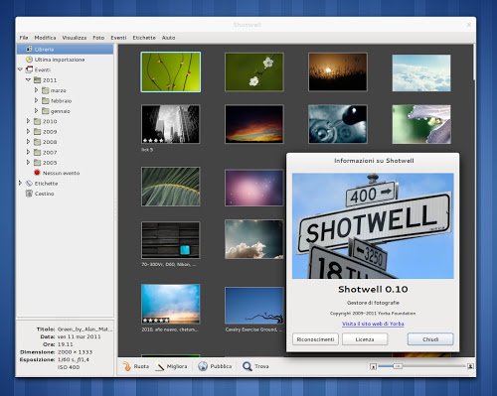
Task: Click the gennaio folder icon
Action: coord(46,111)
